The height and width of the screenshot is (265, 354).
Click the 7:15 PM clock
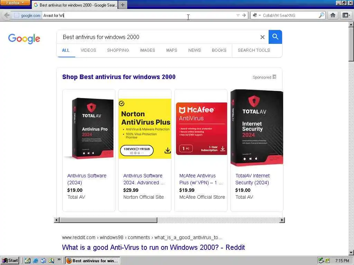[x=342, y=261]
